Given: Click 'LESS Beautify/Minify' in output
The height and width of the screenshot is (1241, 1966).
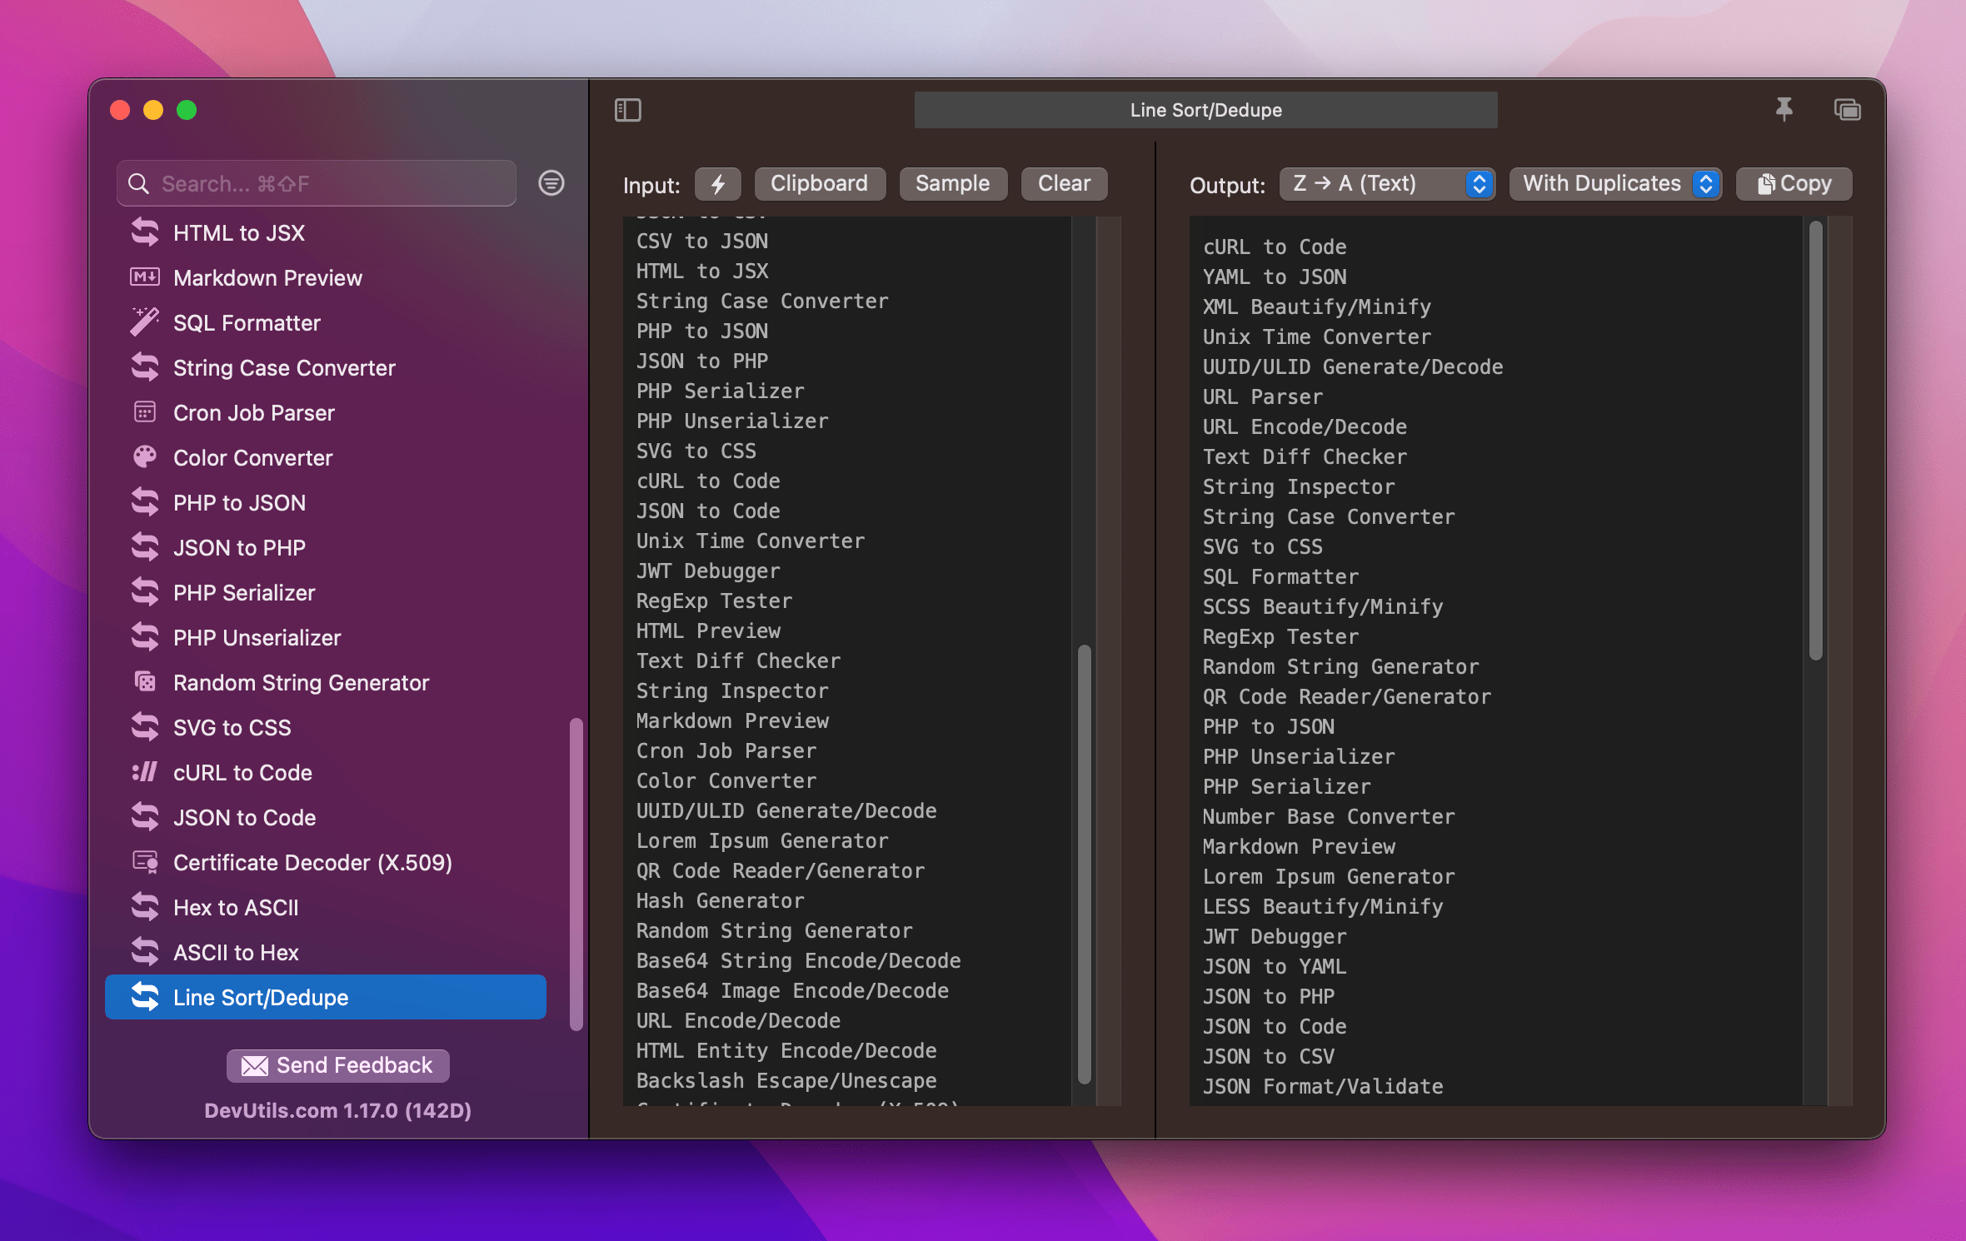Looking at the screenshot, I should pos(1323,906).
